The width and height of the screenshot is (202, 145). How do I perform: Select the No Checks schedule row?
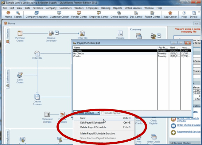(x=132, y=54)
